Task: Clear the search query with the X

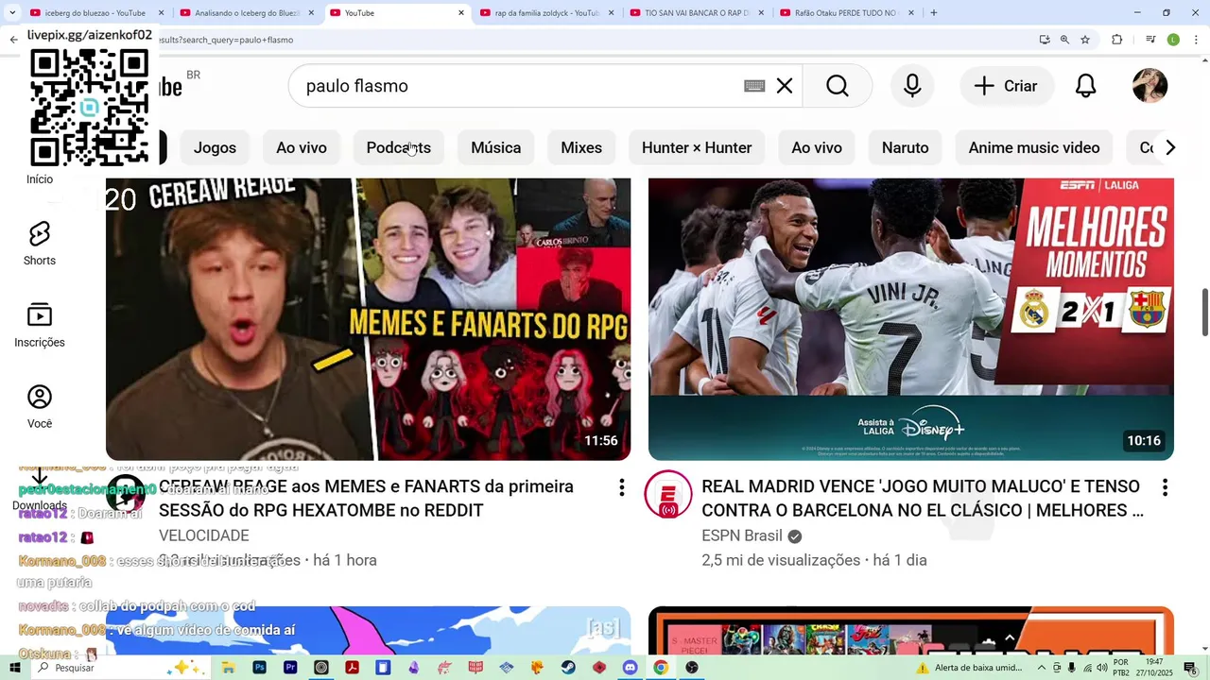Action: coord(785,86)
